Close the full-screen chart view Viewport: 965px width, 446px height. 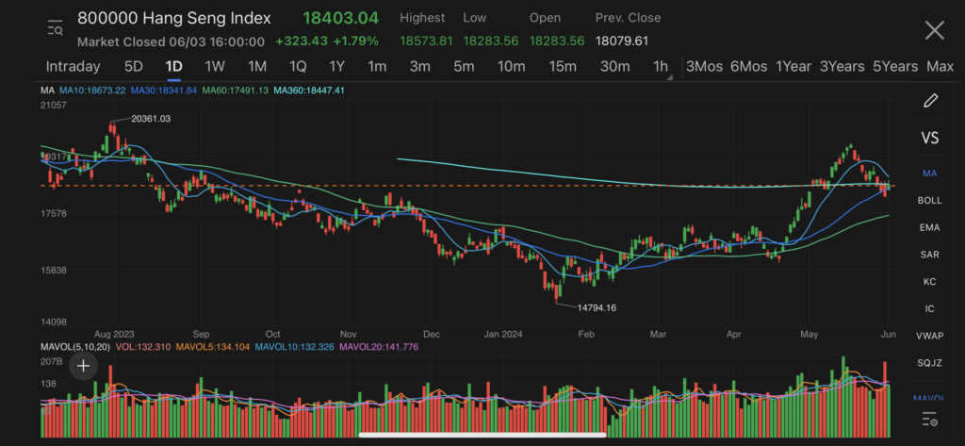(934, 30)
